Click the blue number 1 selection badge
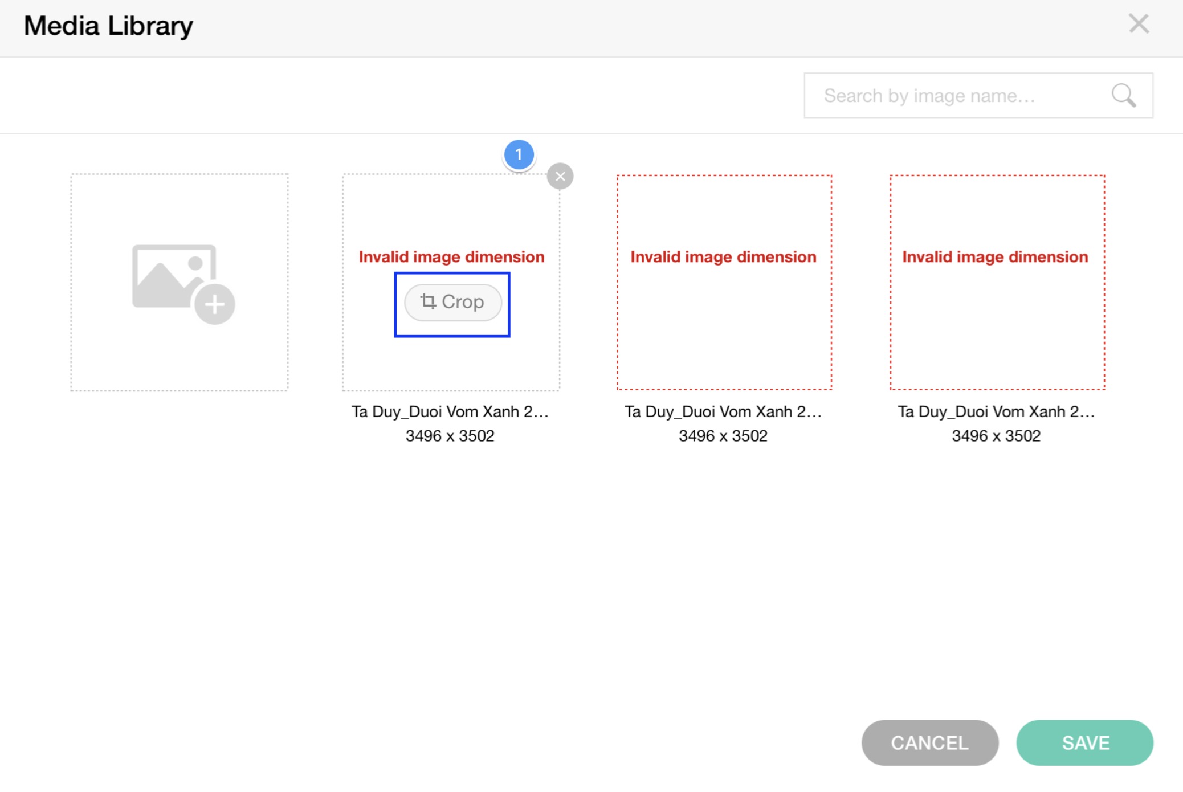The width and height of the screenshot is (1183, 792). pyautogui.click(x=519, y=154)
